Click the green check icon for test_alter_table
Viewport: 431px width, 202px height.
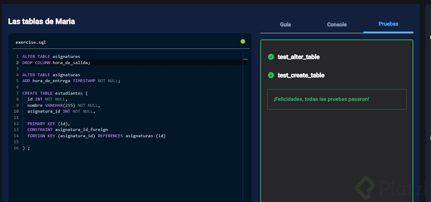[271, 57]
